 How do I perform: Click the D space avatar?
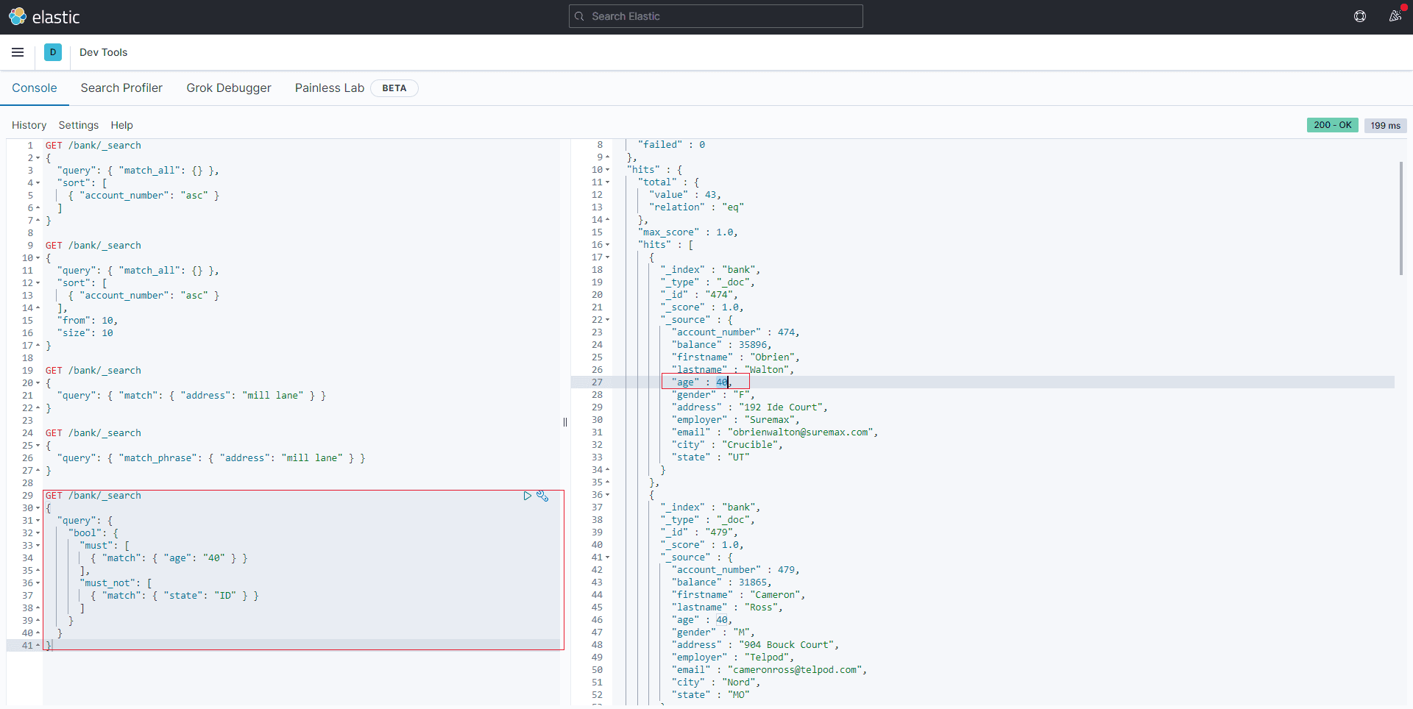click(x=53, y=52)
